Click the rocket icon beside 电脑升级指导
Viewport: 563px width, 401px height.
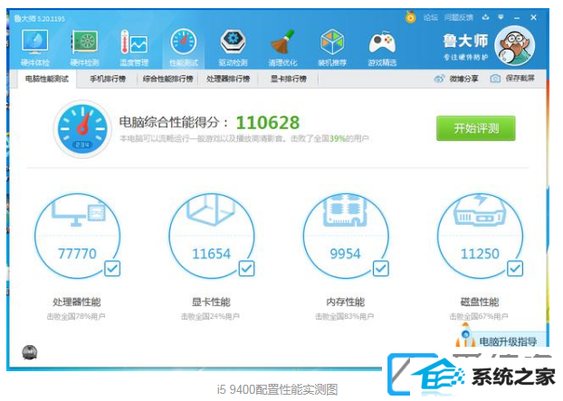[465, 335]
